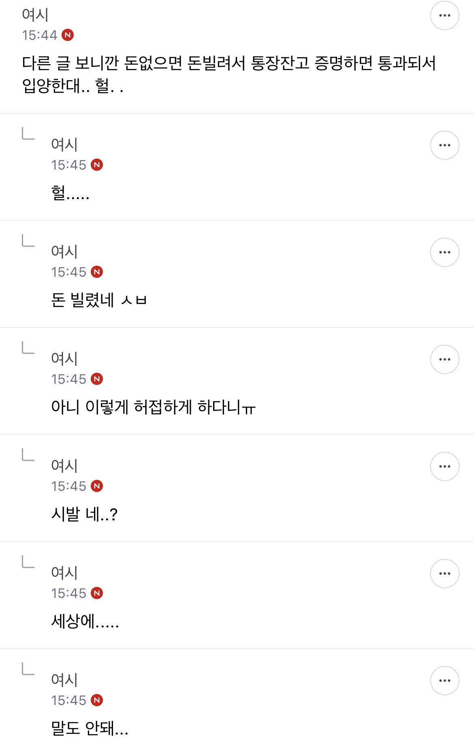Tap 여시 nickname above '시발 네..?' reply

pos(64,465)
